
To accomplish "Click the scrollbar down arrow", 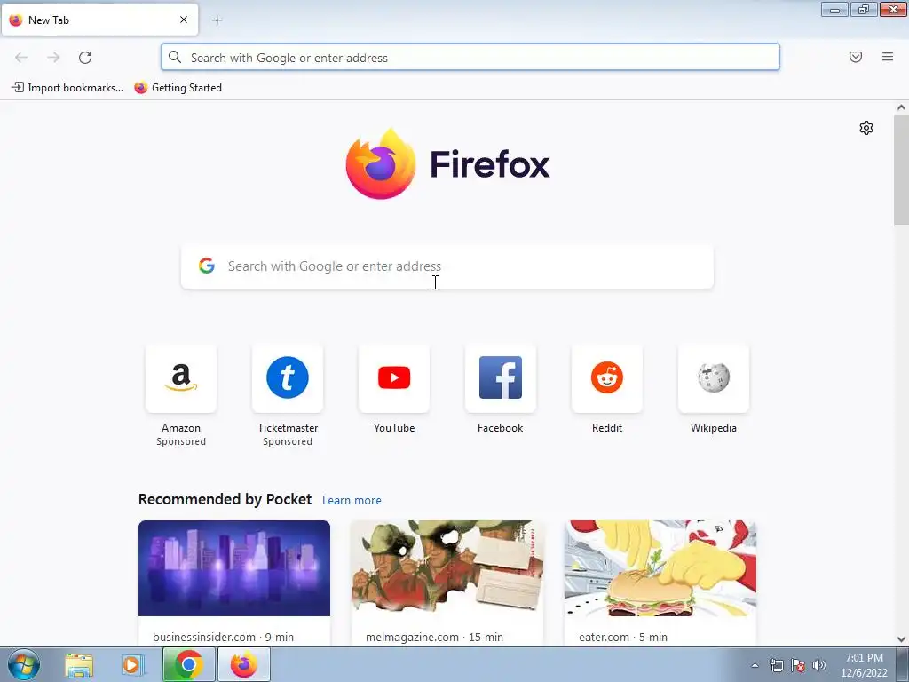I will click(901, 639).
